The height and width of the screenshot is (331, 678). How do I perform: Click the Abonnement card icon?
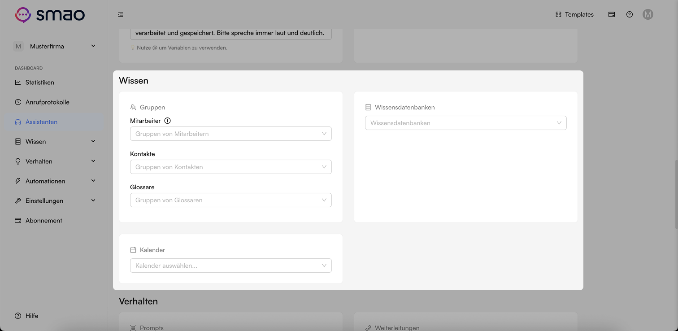click(x=18, y=221)
